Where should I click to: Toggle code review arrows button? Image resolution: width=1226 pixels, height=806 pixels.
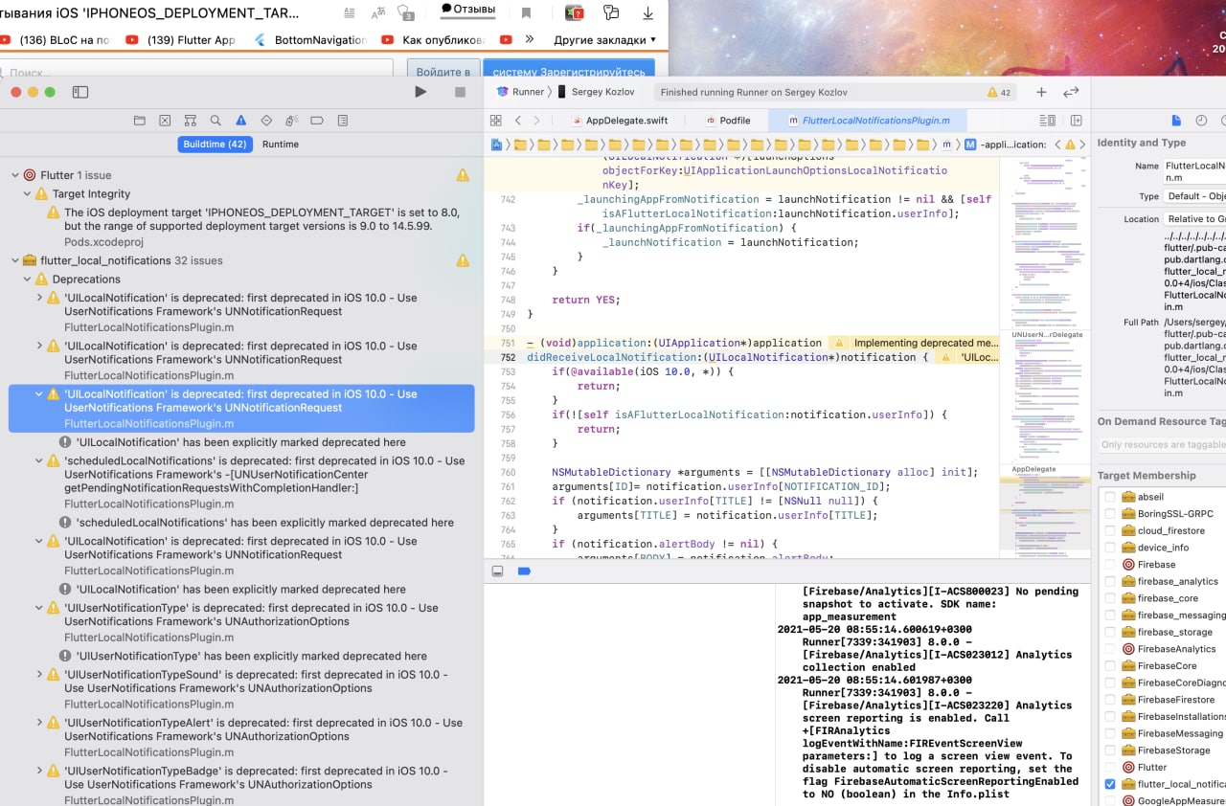pos(1071,92)
